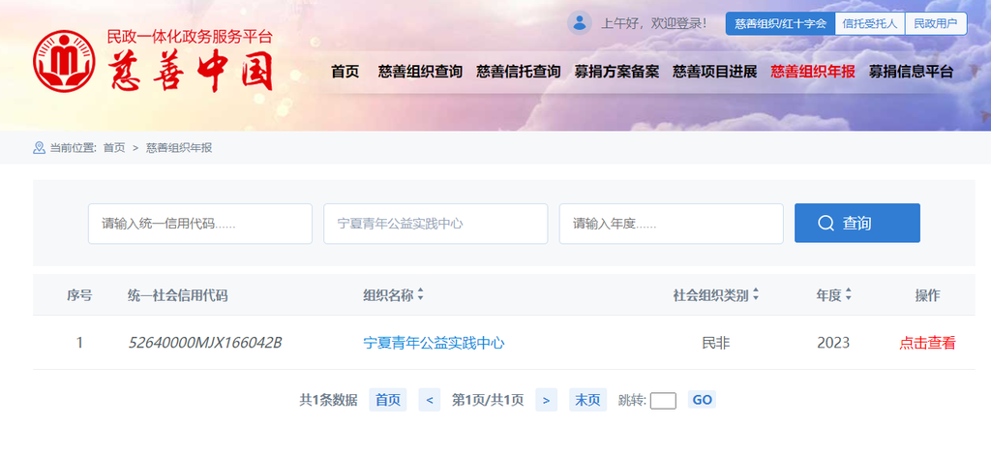Click the 2023 year cell

(x=833, y=343)
